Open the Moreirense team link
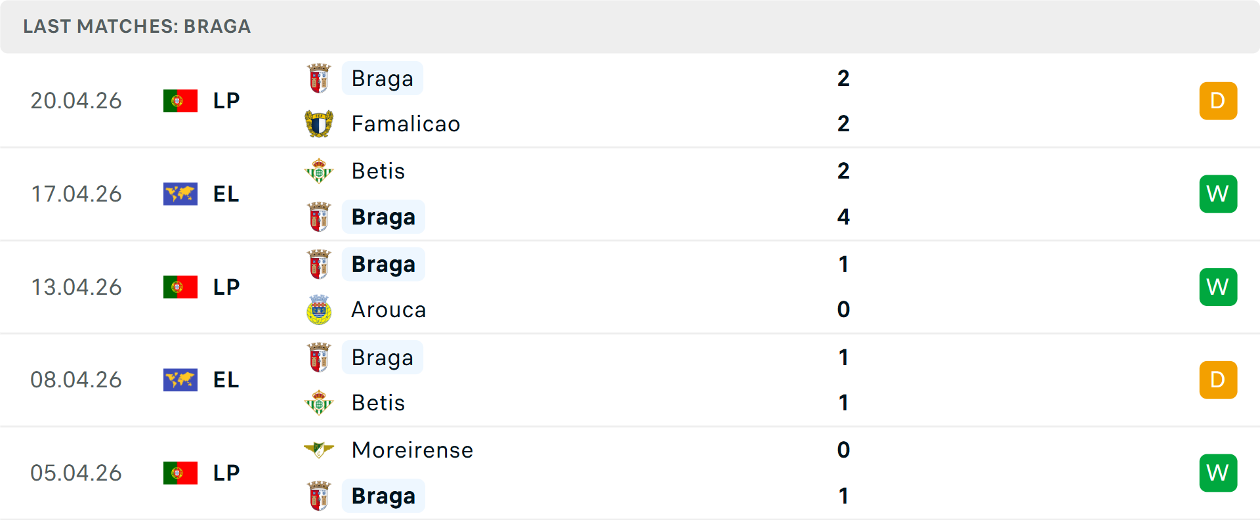The width and height of the screenshot is (1260, 520). [412, 450]
